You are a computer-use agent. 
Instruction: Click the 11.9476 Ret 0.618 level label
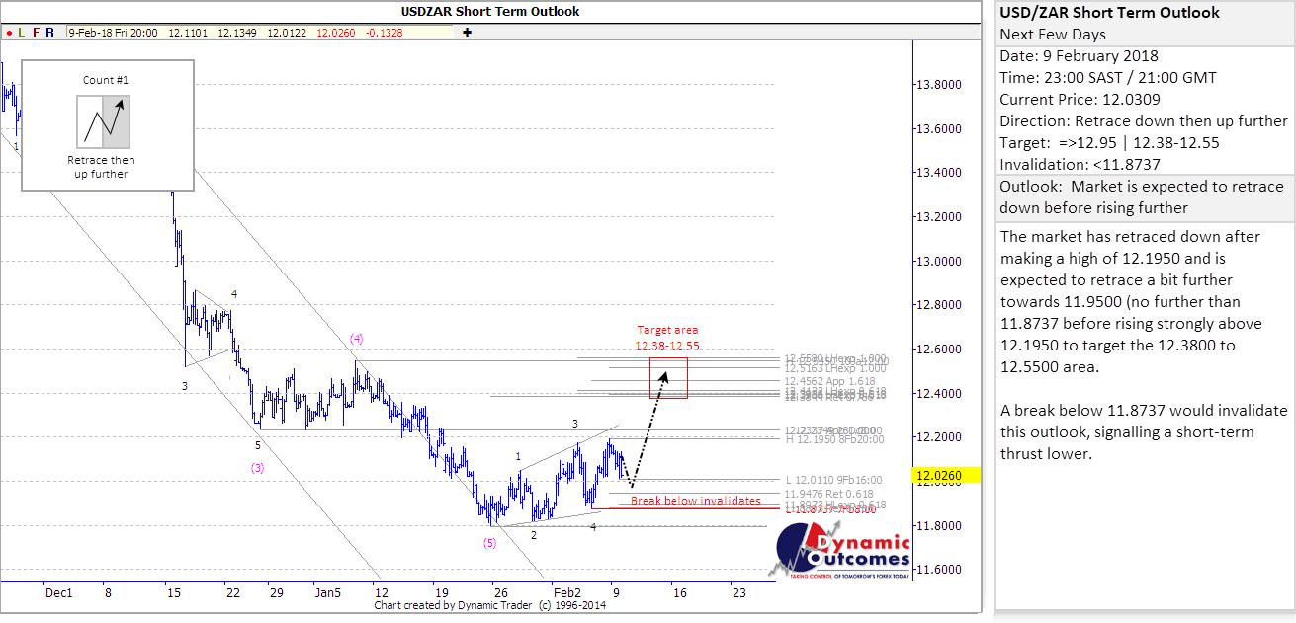coord(828,494)
